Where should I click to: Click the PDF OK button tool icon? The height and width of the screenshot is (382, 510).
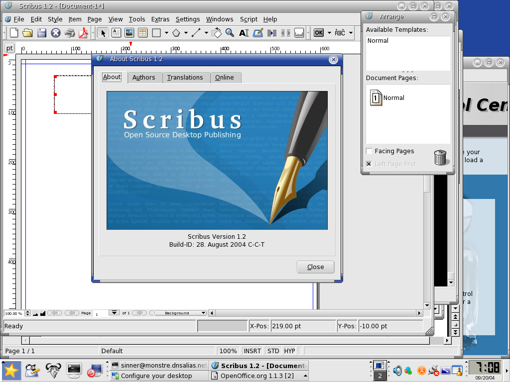pos(319,33)
